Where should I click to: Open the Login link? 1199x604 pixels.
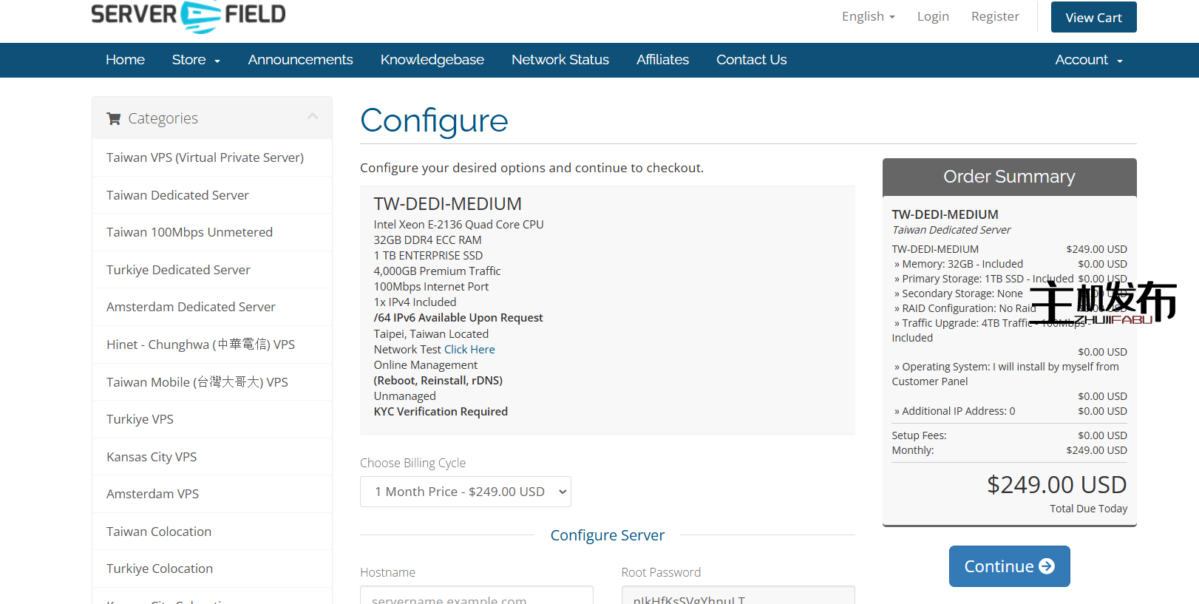click(932, 16)
